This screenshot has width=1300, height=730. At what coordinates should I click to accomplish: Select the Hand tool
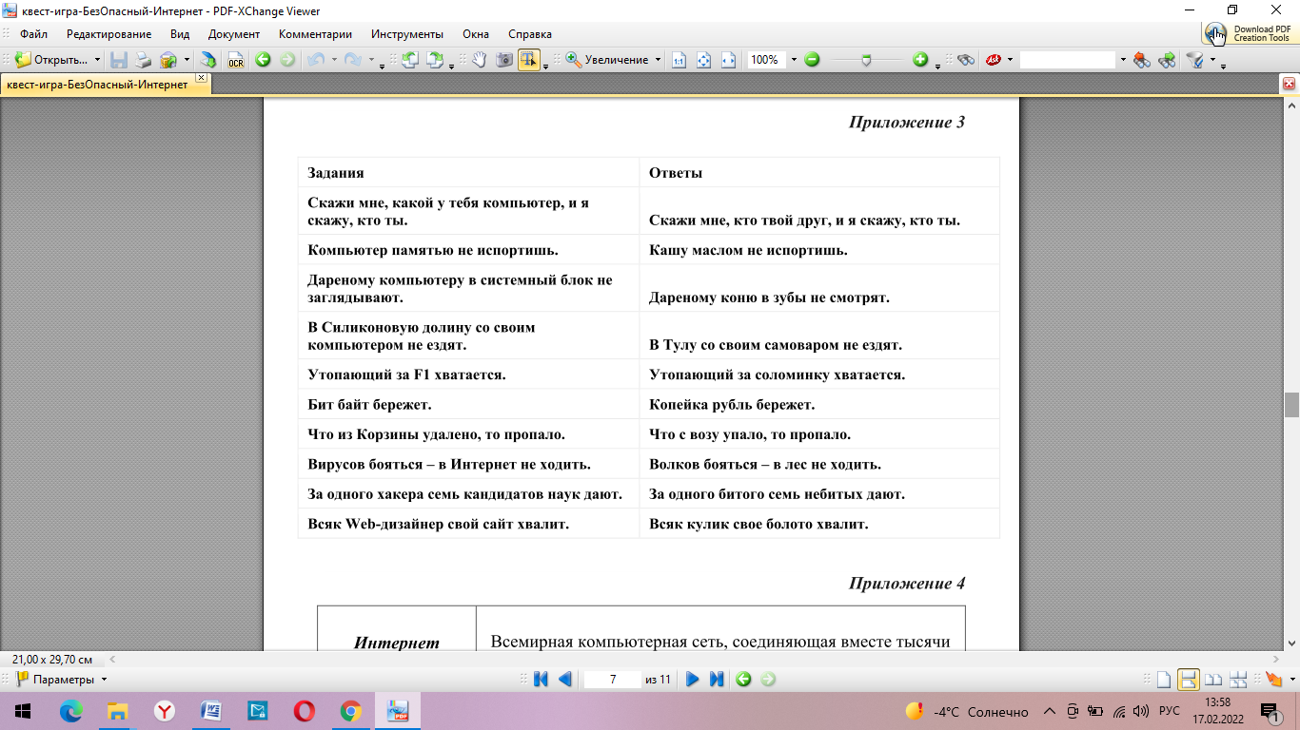click(480, 60)
